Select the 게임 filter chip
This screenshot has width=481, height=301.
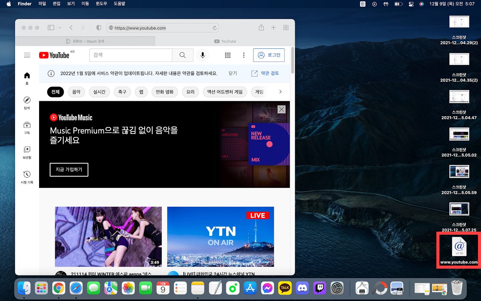pyautogui.click(x=259, y=92)
